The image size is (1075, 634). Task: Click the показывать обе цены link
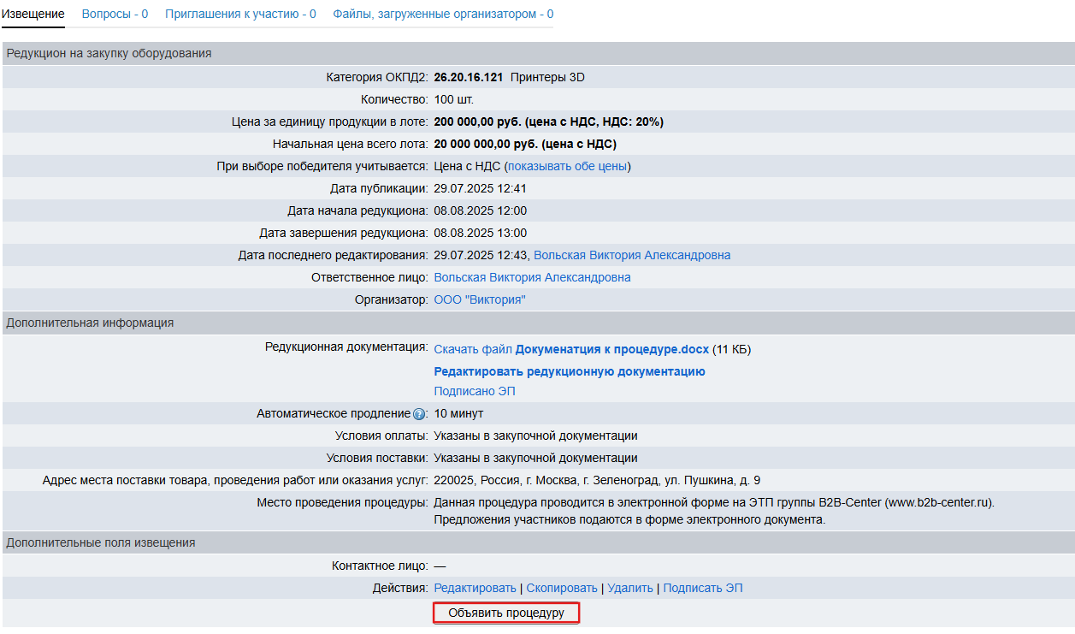coord(567,166)
